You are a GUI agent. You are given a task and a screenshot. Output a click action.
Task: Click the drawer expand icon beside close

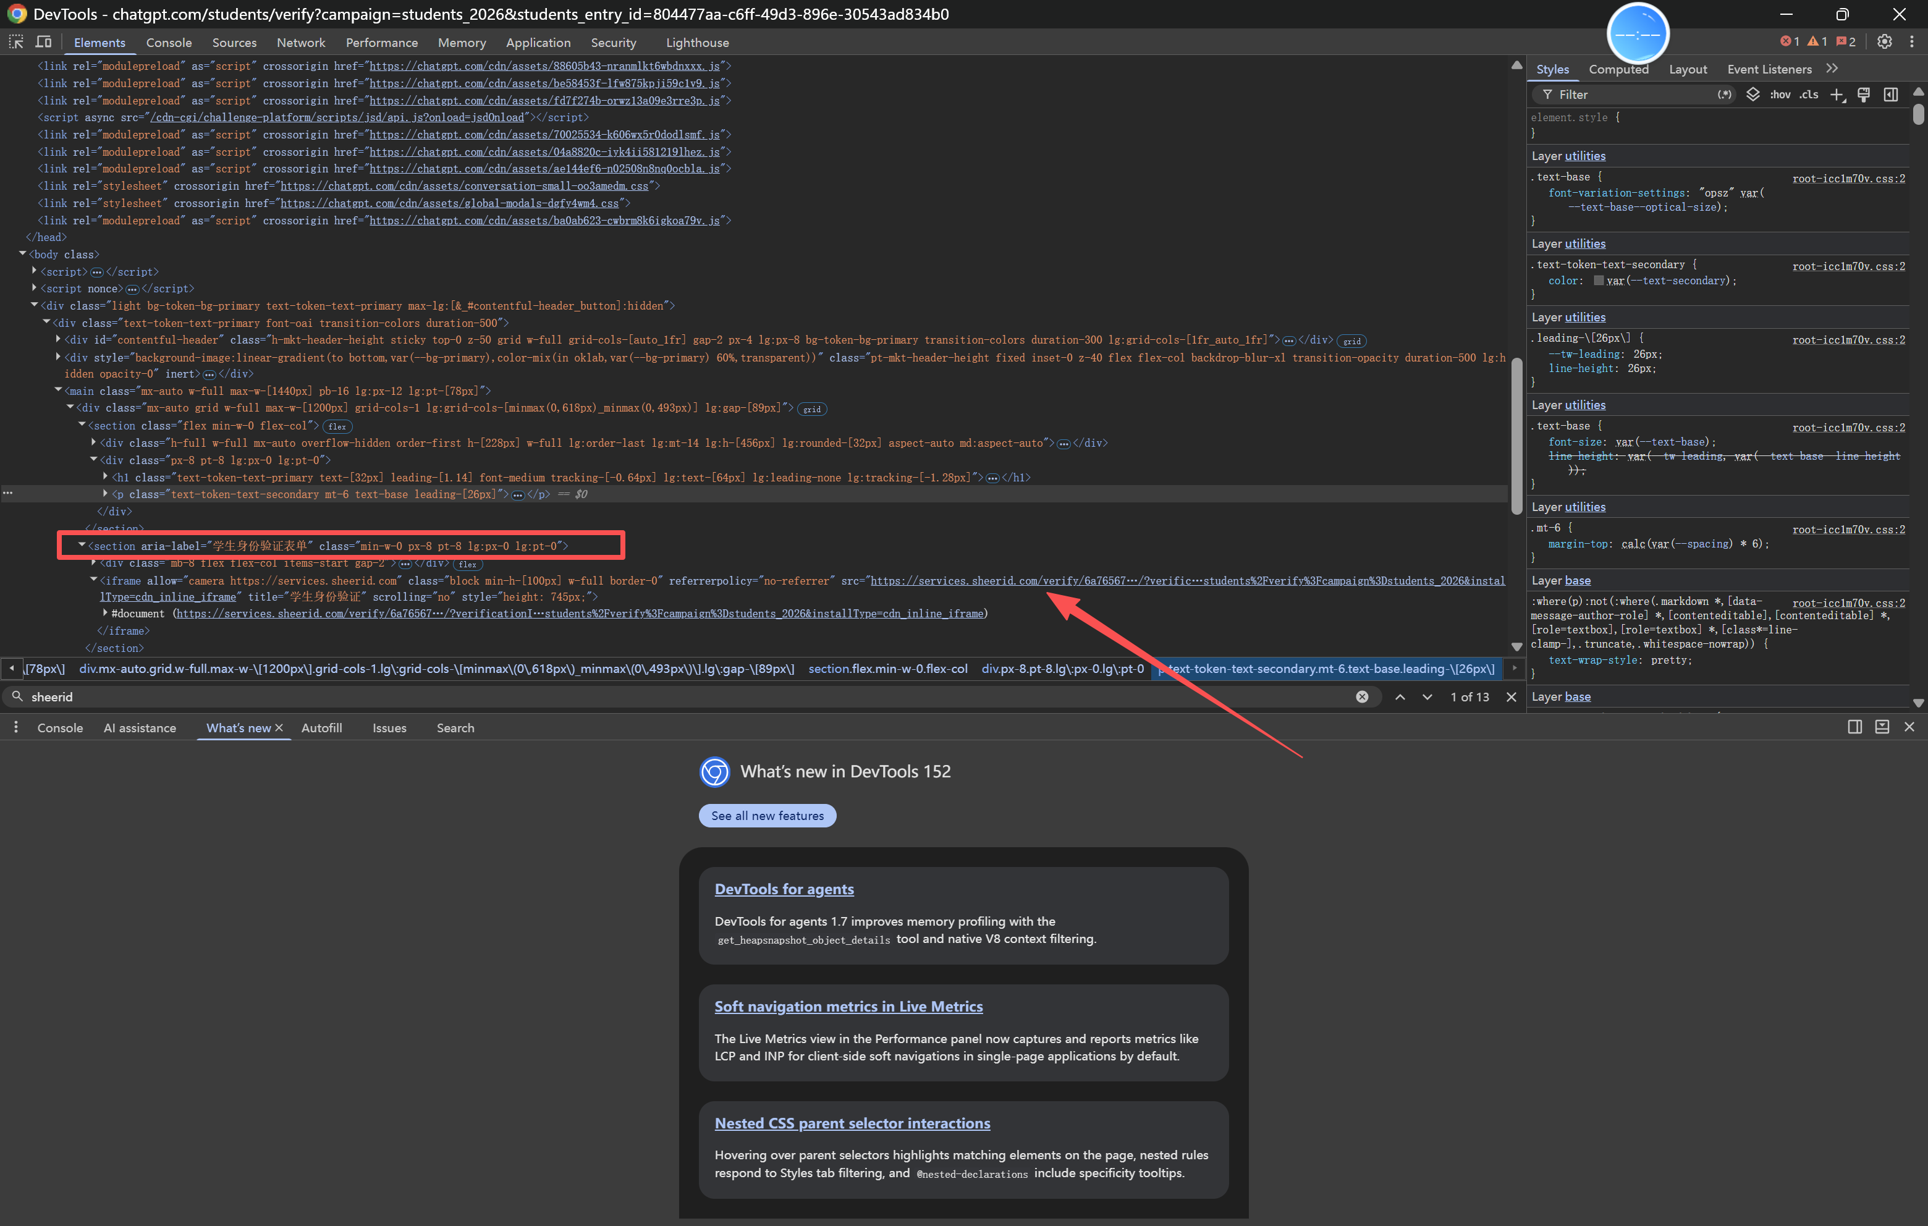coord(1882,727)
